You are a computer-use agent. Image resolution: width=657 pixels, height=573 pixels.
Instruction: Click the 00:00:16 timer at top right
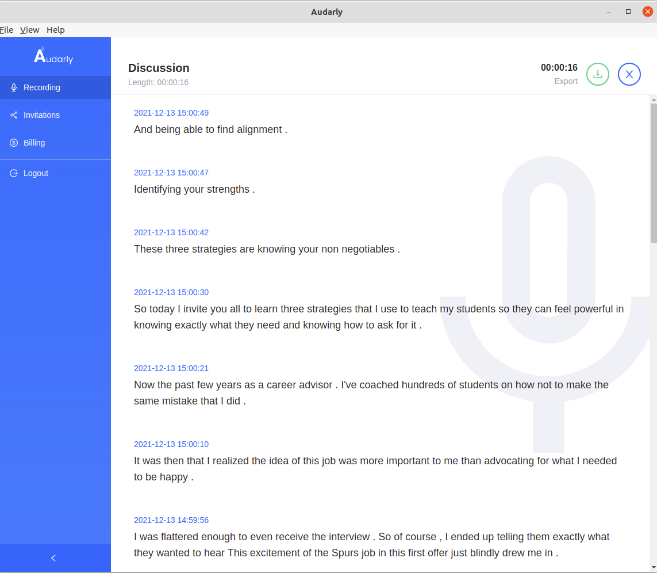(x=559, y=67)
